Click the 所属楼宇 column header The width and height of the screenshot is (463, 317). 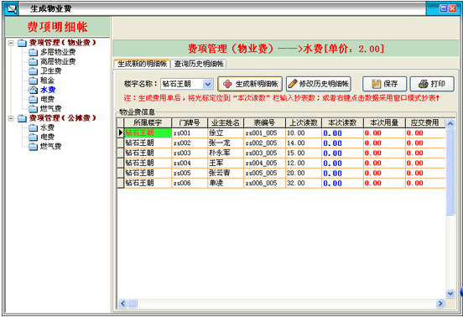(148, 122)
